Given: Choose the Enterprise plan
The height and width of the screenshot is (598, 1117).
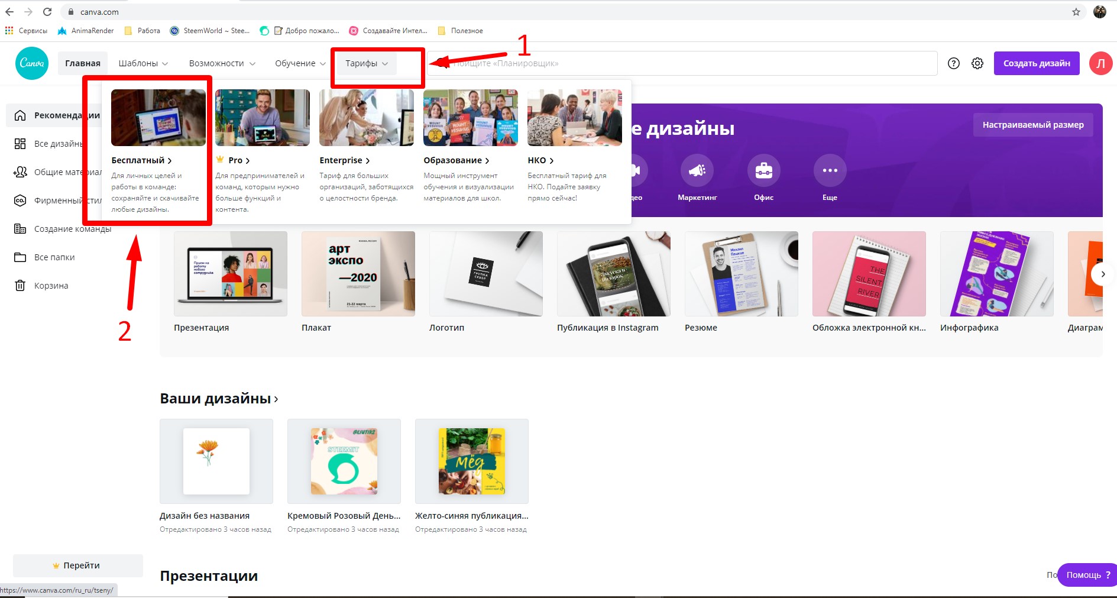Looking at the screenshot, I should (x=345, y=160).
